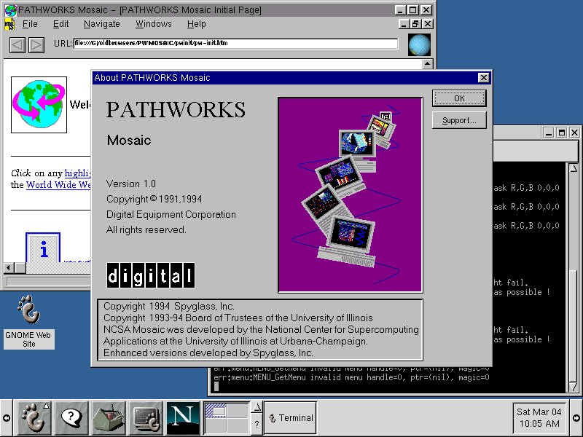Click the HTML document icon beside File menu

[9, 24]
